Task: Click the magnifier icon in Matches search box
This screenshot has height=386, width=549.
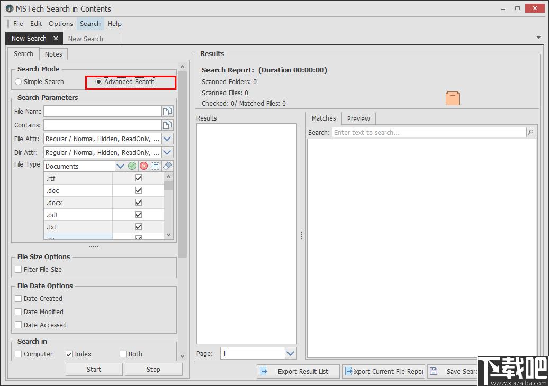Action: [x=530, y=132]
